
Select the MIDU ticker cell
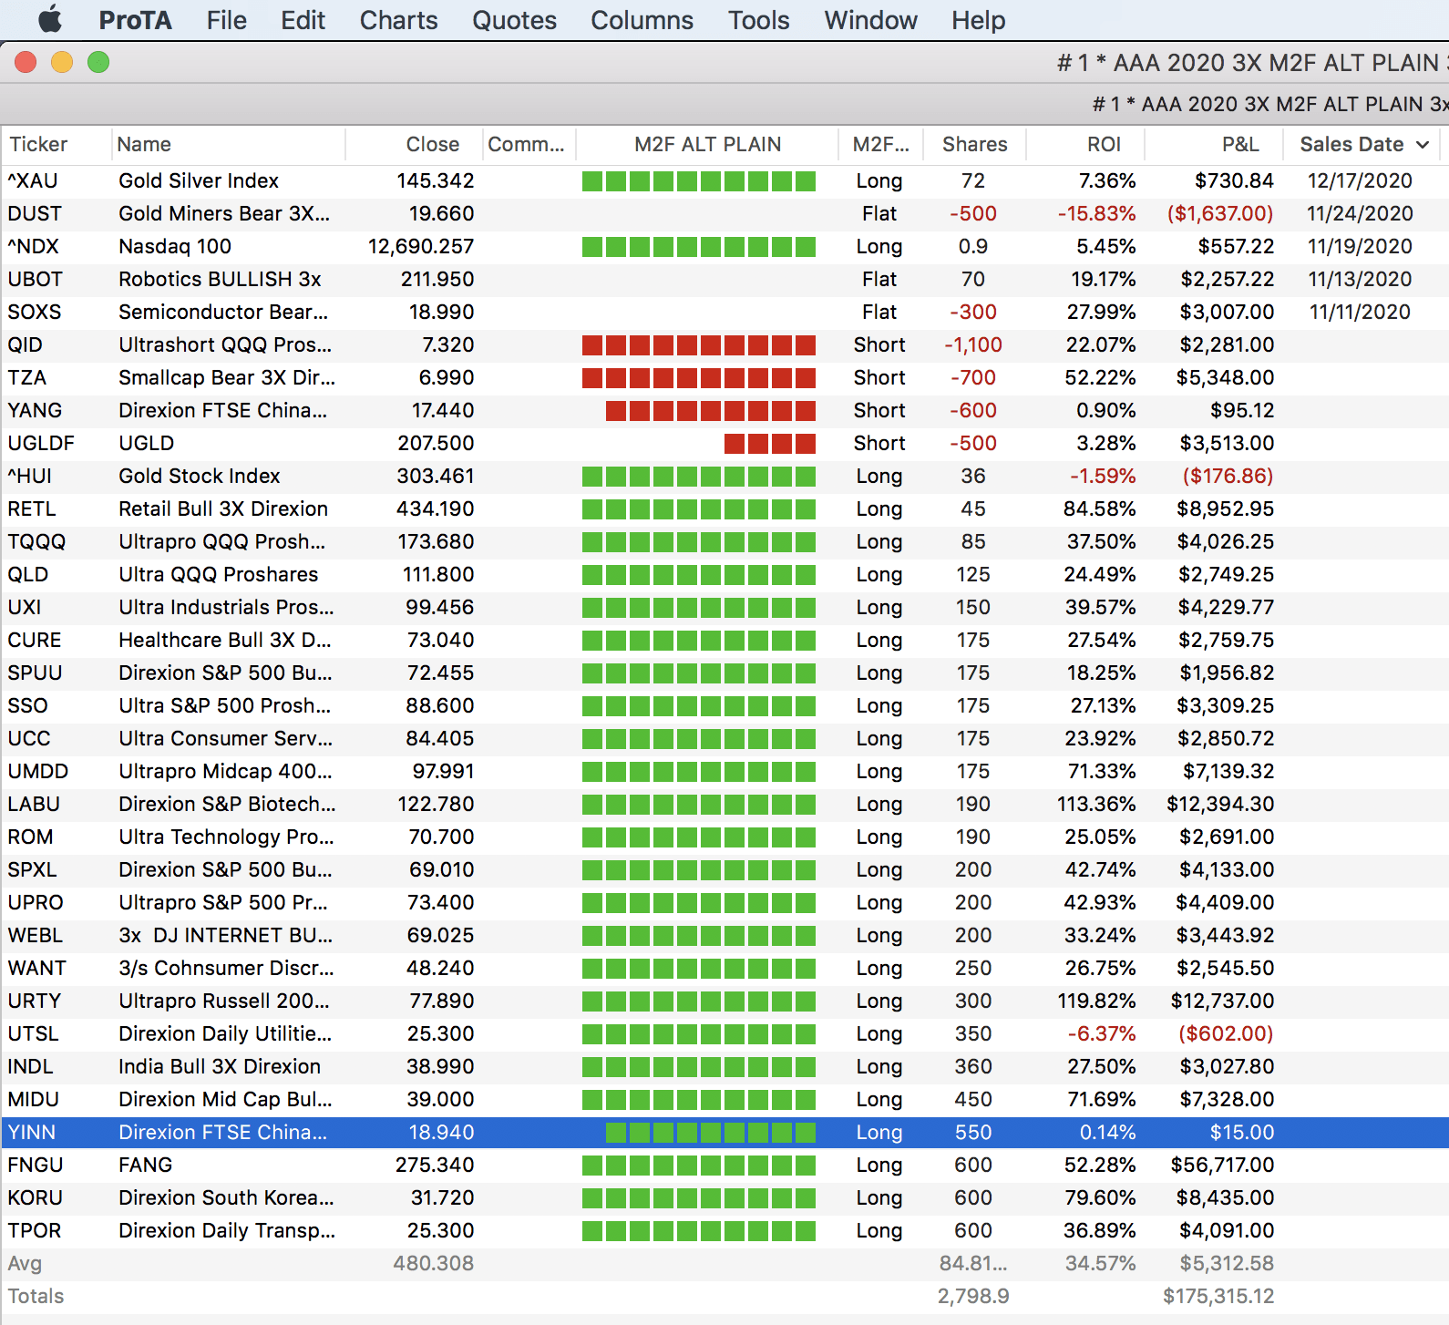click(x=34, y=1099)
